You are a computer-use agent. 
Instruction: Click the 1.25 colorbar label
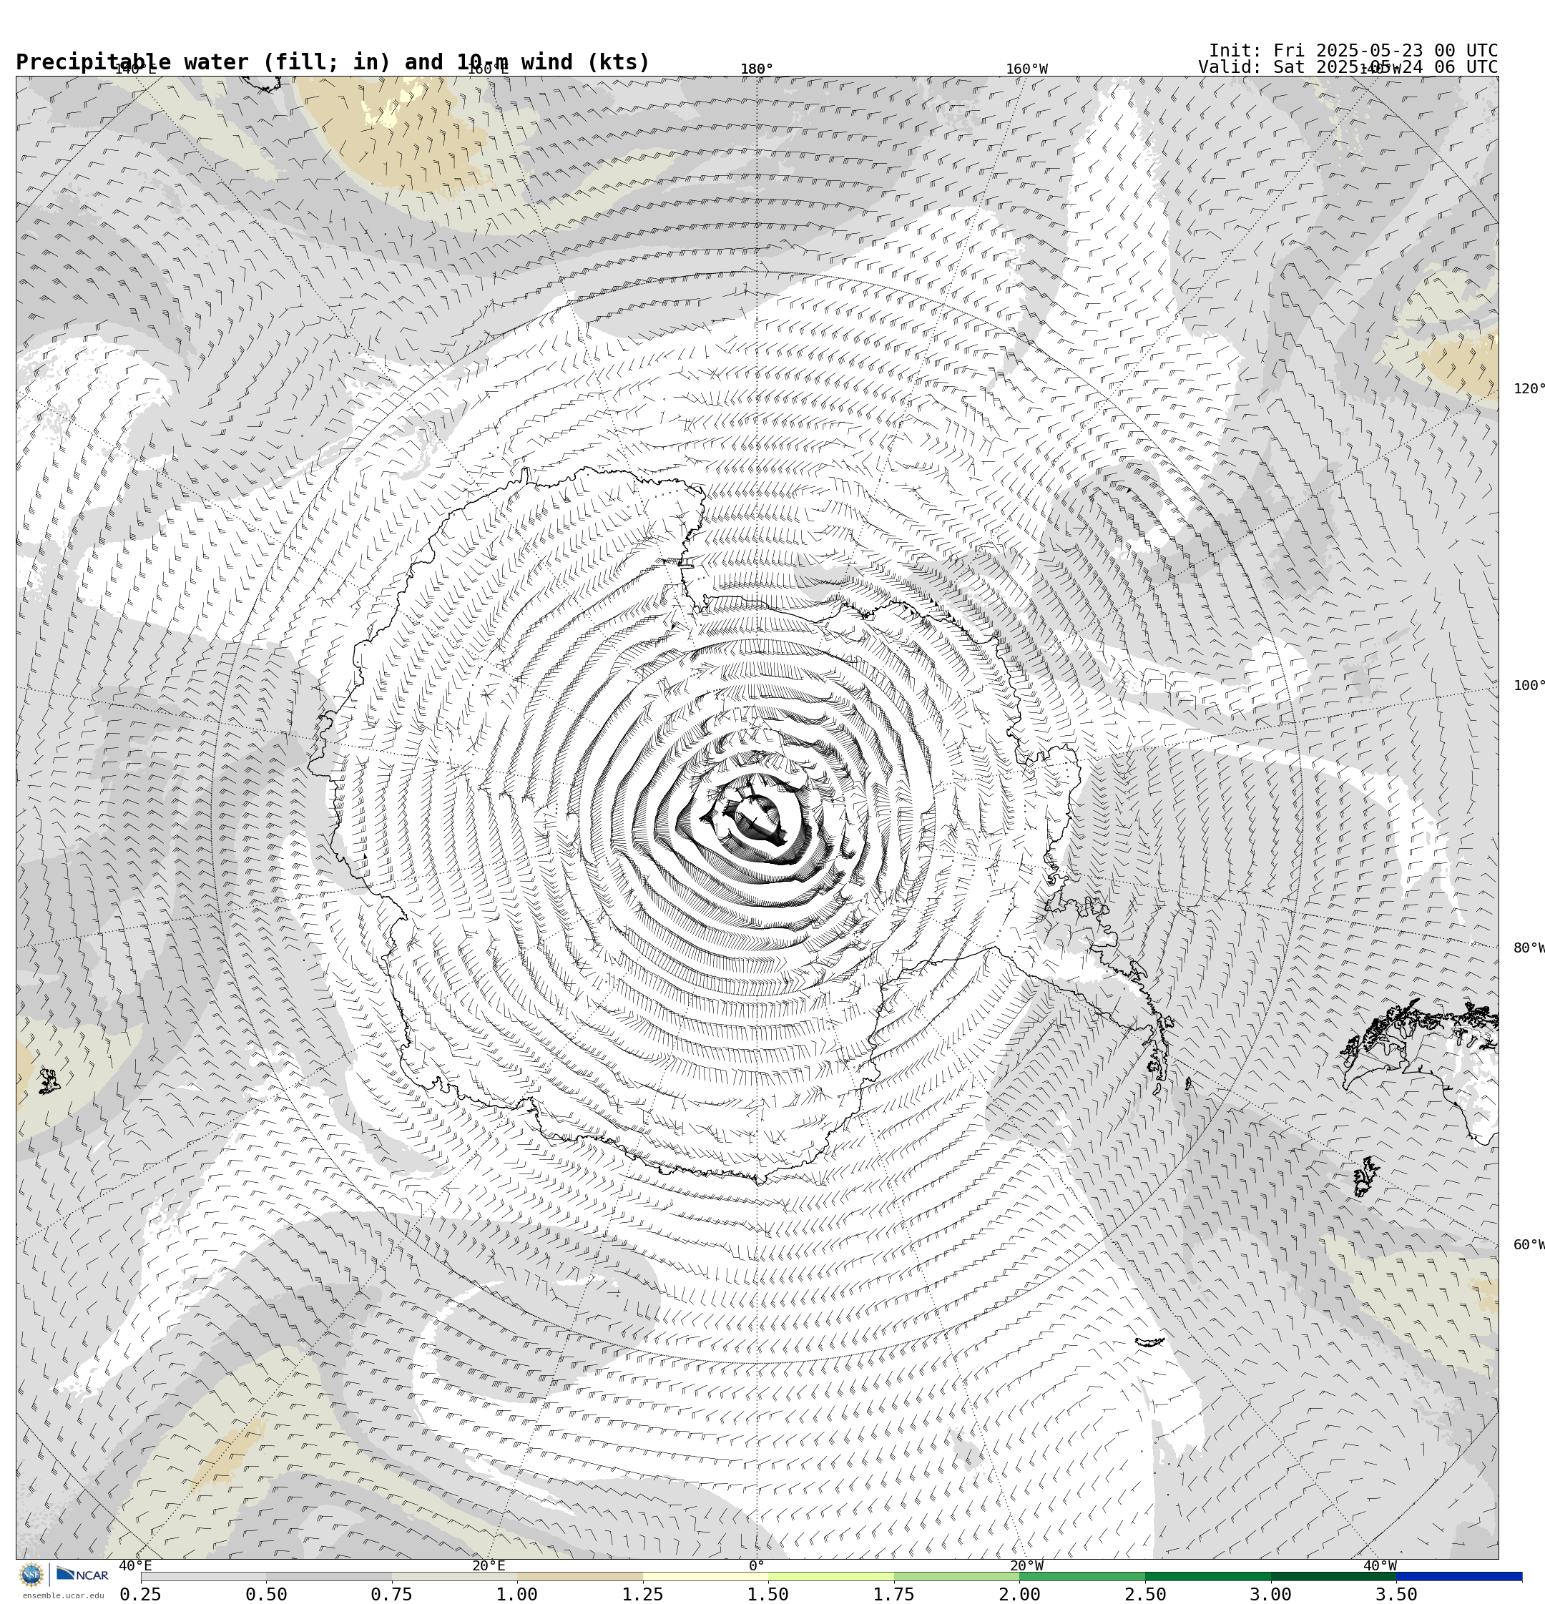pyautogui.click(x=643, y=1594)
